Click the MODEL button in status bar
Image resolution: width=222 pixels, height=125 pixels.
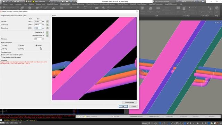(x=145, y=123)
